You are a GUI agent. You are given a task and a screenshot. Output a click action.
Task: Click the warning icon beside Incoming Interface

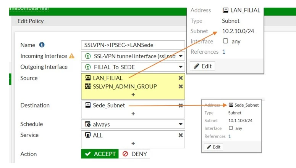click(x=72, y=56)
